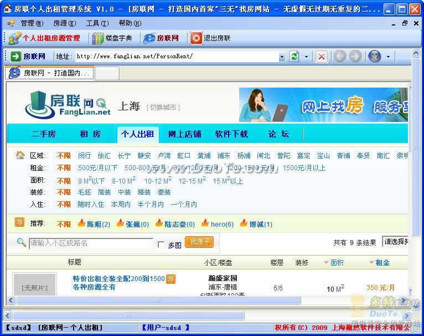The image size is (424, 336).
Task: Click the 网上找房 banner image
Action: [x=323, y=105]
